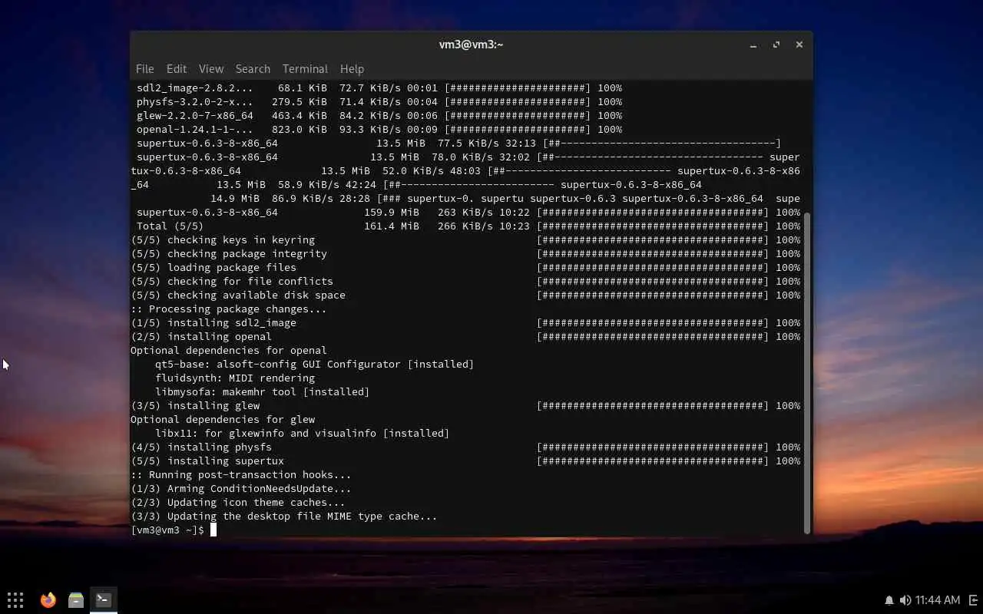The image size is (983, 614).
Task: Open the Terminal menu
Action: point(305,68)
